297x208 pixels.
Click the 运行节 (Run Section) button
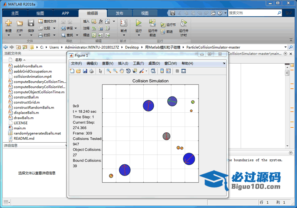[168, 25]
